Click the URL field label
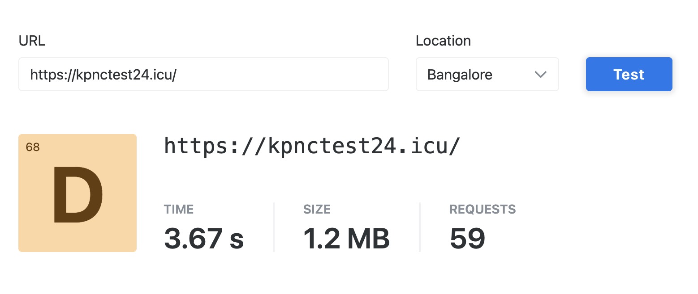Image resolution: width=698 pixels, height=294 pixels. (32, 41)
